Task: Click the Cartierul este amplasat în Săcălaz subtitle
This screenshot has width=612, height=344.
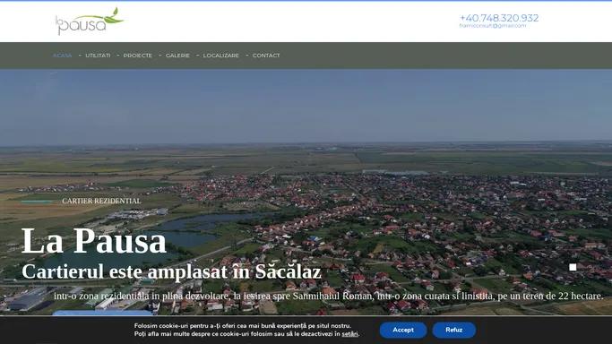Action: pyautogui.click(x=171, y=271)
